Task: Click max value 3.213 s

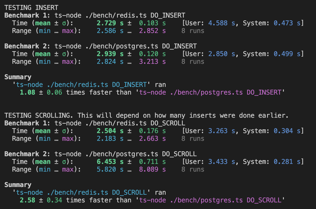Action: (x=152, y=62)
